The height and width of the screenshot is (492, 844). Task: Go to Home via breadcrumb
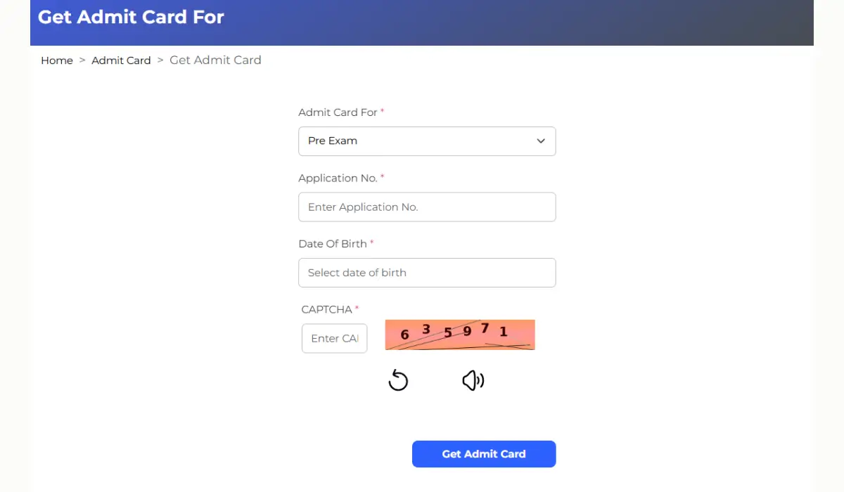pyautogui.click(x=57, y=60)
